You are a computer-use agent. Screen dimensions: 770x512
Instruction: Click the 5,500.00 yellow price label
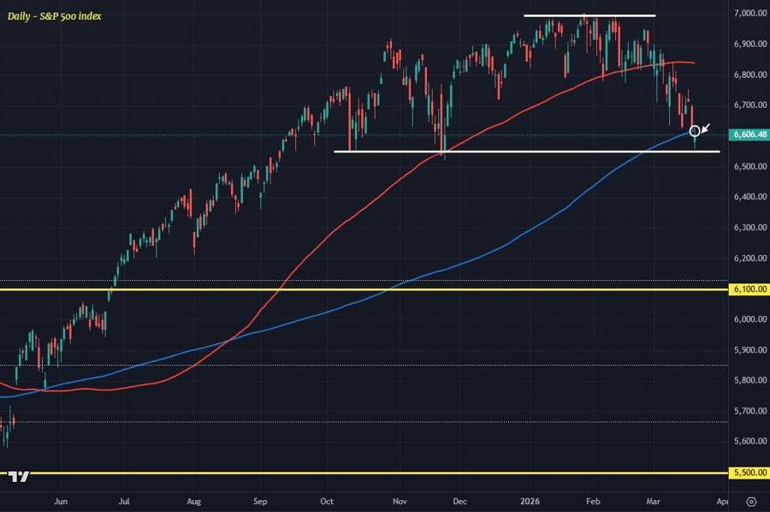pyautogui.click(x=749, y=473)
